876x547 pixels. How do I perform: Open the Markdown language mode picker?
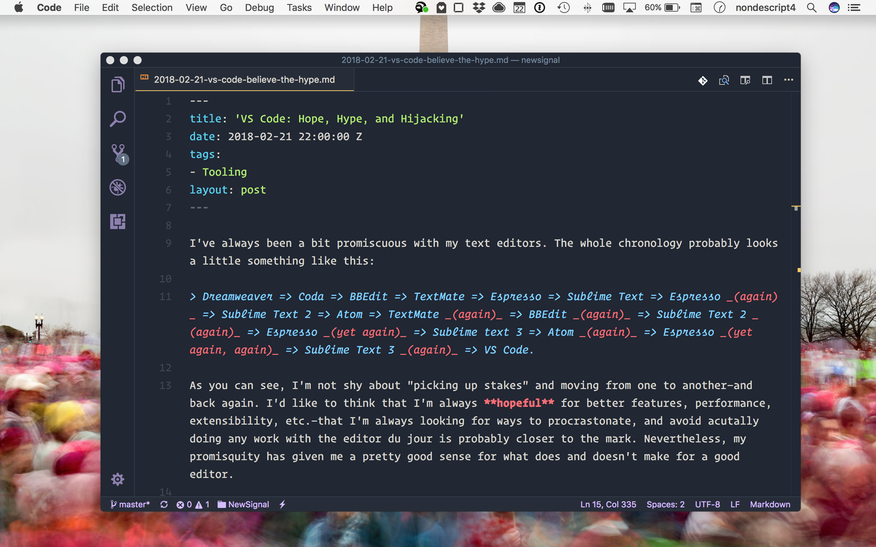[770, 504]
